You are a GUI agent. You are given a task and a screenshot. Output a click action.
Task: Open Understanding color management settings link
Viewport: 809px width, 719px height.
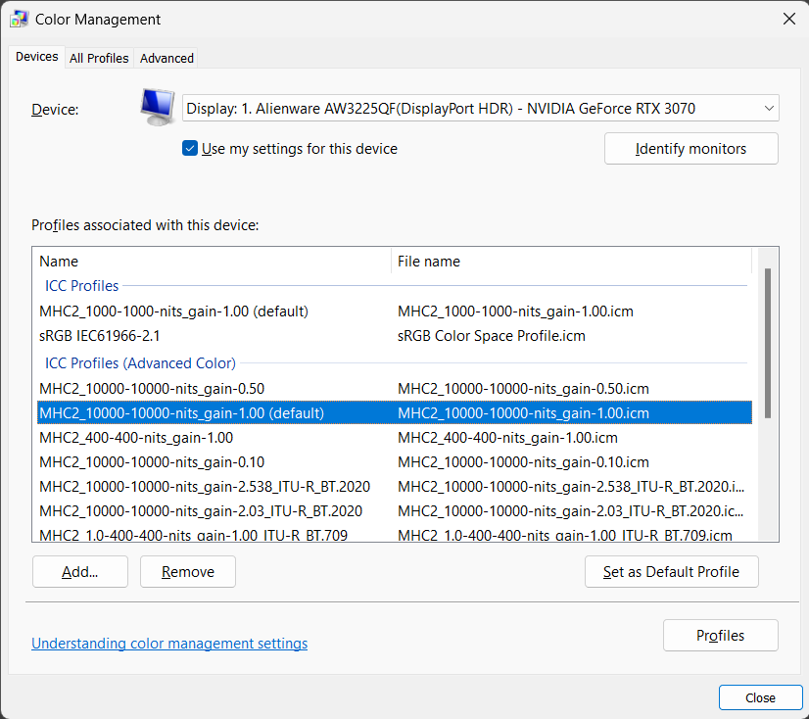click(169, 644)
